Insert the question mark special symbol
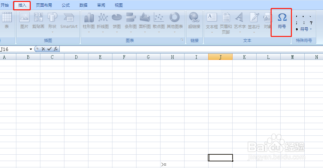323x168 pixels. click(311, 23)
